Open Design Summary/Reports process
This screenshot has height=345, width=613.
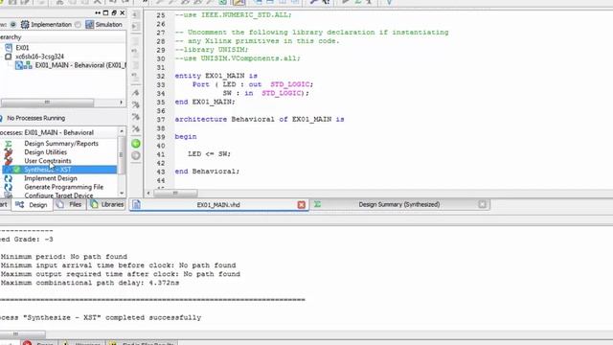click(x=61, y=144)
